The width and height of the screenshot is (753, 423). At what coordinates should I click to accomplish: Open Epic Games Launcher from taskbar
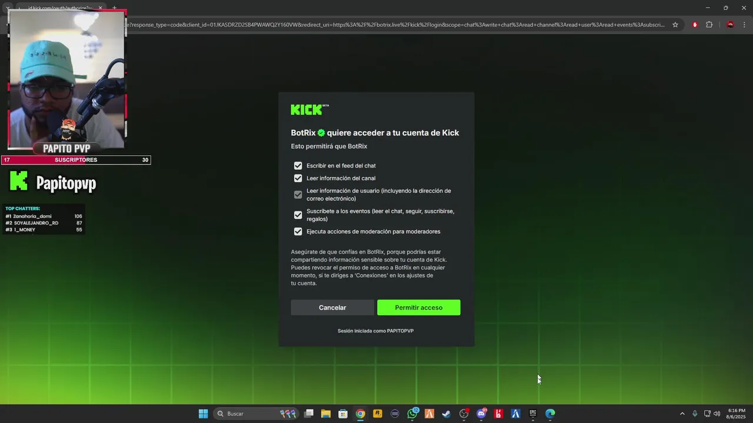(533, 414)
